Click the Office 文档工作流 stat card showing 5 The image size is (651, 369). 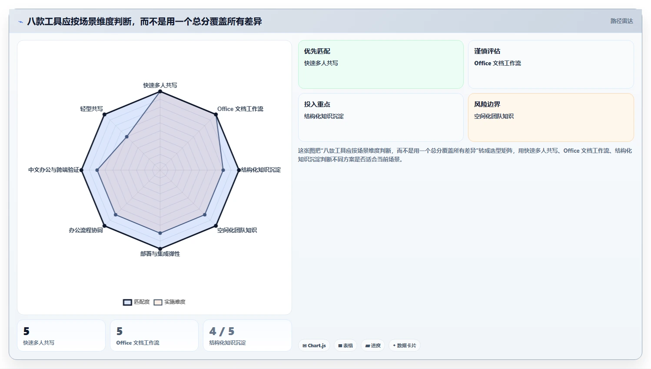(154, 335)
